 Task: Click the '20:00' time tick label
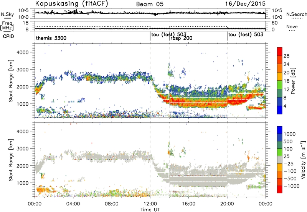click(227, 204)
